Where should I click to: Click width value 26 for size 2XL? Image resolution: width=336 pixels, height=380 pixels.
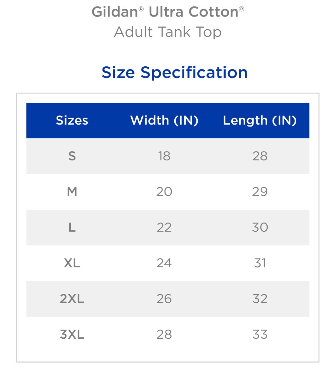pos(164,299)
